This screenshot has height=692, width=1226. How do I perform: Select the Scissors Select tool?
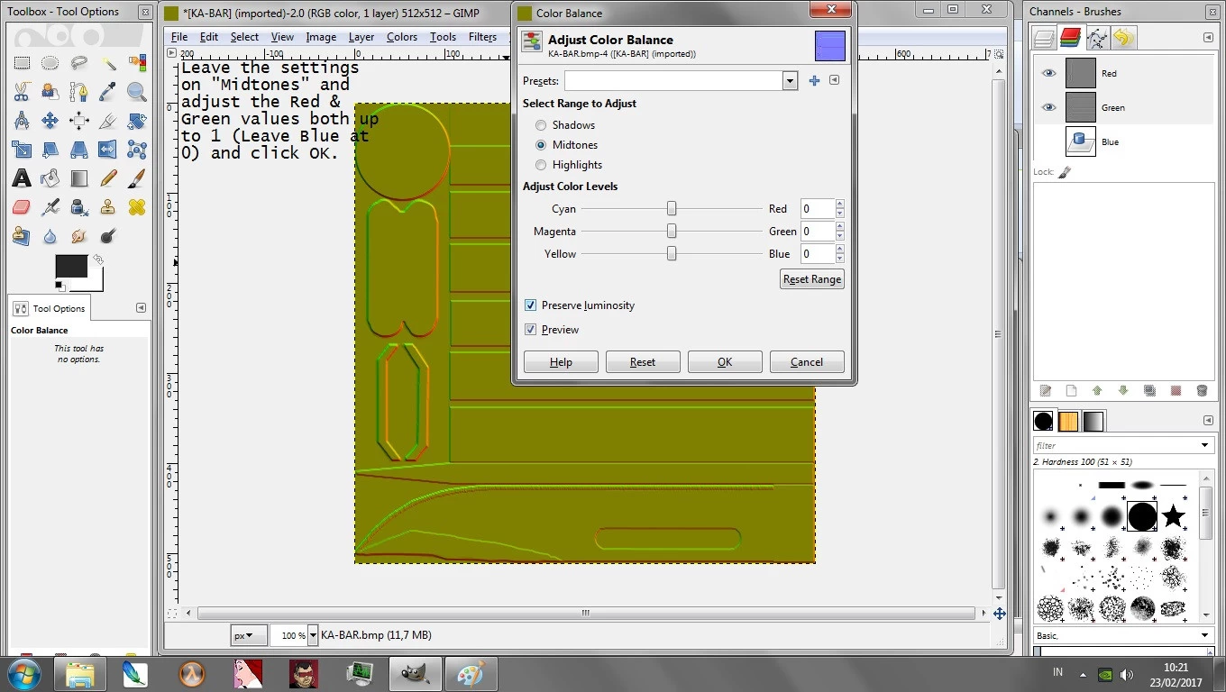pos(22,92)
